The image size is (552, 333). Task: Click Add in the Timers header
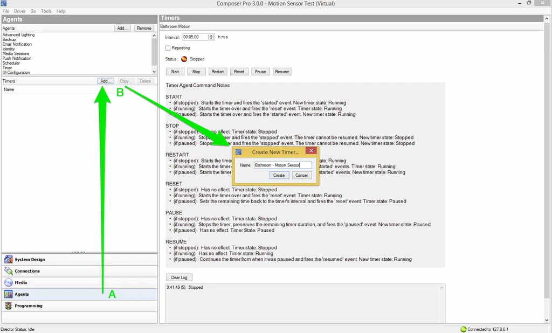click(106, 81)
